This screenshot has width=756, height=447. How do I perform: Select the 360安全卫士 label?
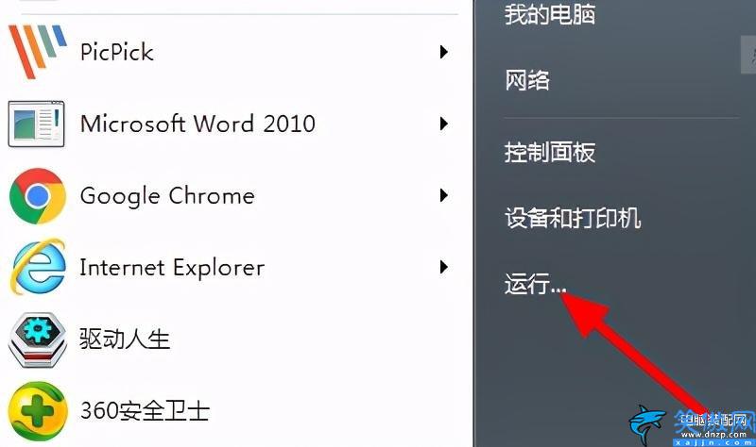[145, 411]
